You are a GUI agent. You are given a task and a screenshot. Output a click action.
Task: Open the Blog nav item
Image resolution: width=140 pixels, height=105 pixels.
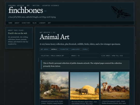[35, 23]
